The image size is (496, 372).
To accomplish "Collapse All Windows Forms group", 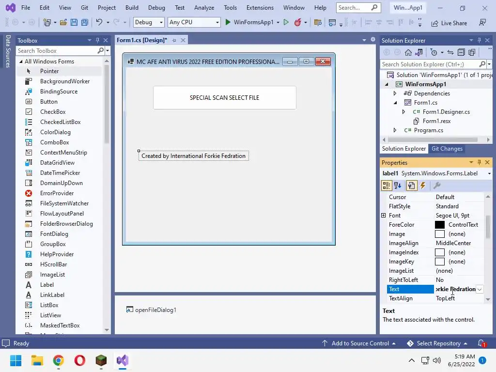I will pyautogui.click(x=20, y=62).
